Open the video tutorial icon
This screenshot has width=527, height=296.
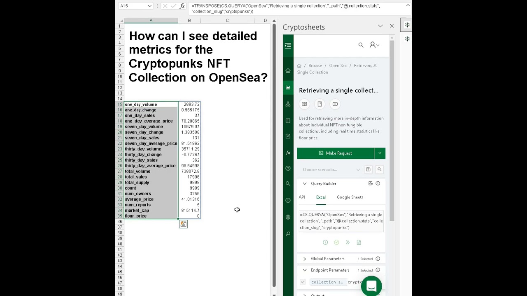(x=335, y=104)
